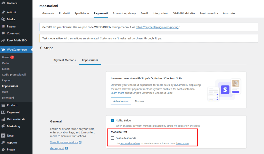The width and height of the screenshot is (264, 154).
Task: Enable test mode for Stripe
Action: click(x=112, y=138)
